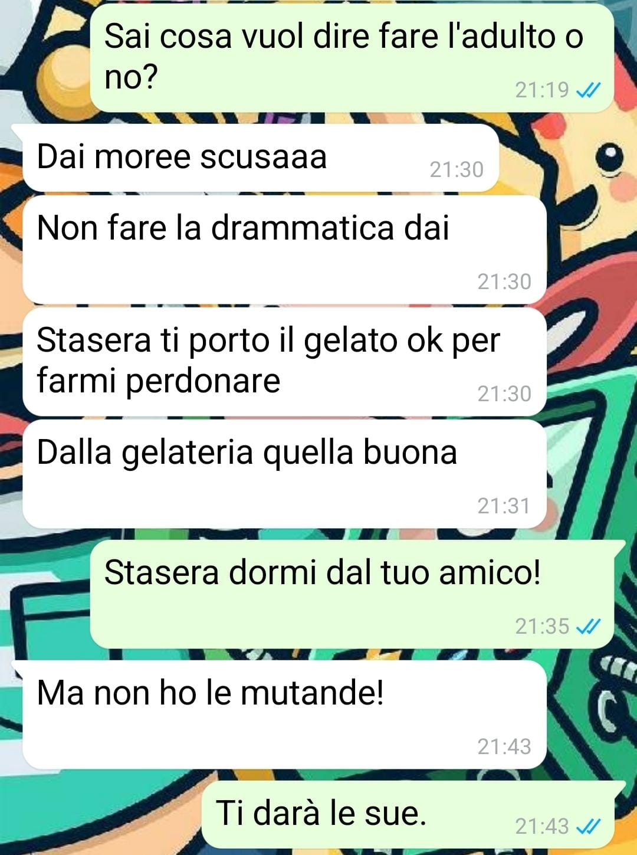
Task: Click the 21:43 timestamp next to 'Ti darà le sue.'
Action: tap(541, 827)
